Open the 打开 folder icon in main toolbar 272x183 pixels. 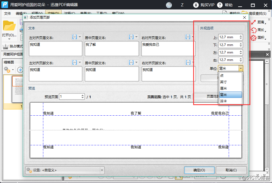click(9, 26)
